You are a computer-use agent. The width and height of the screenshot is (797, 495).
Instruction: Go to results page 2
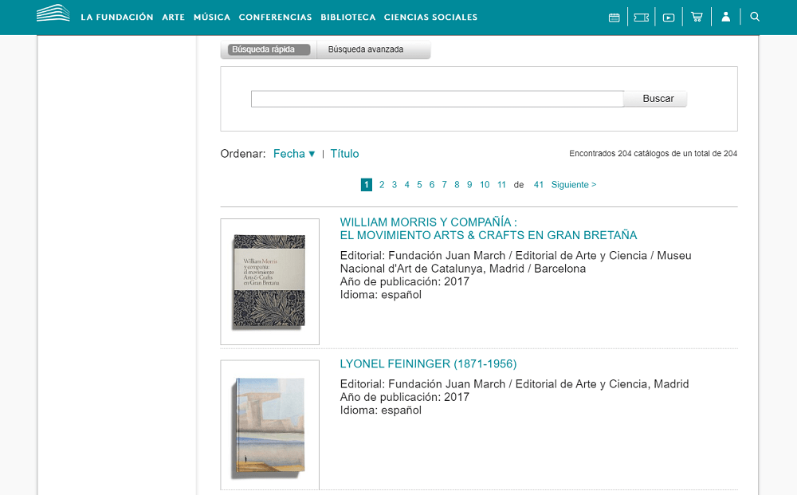point(382,184)
